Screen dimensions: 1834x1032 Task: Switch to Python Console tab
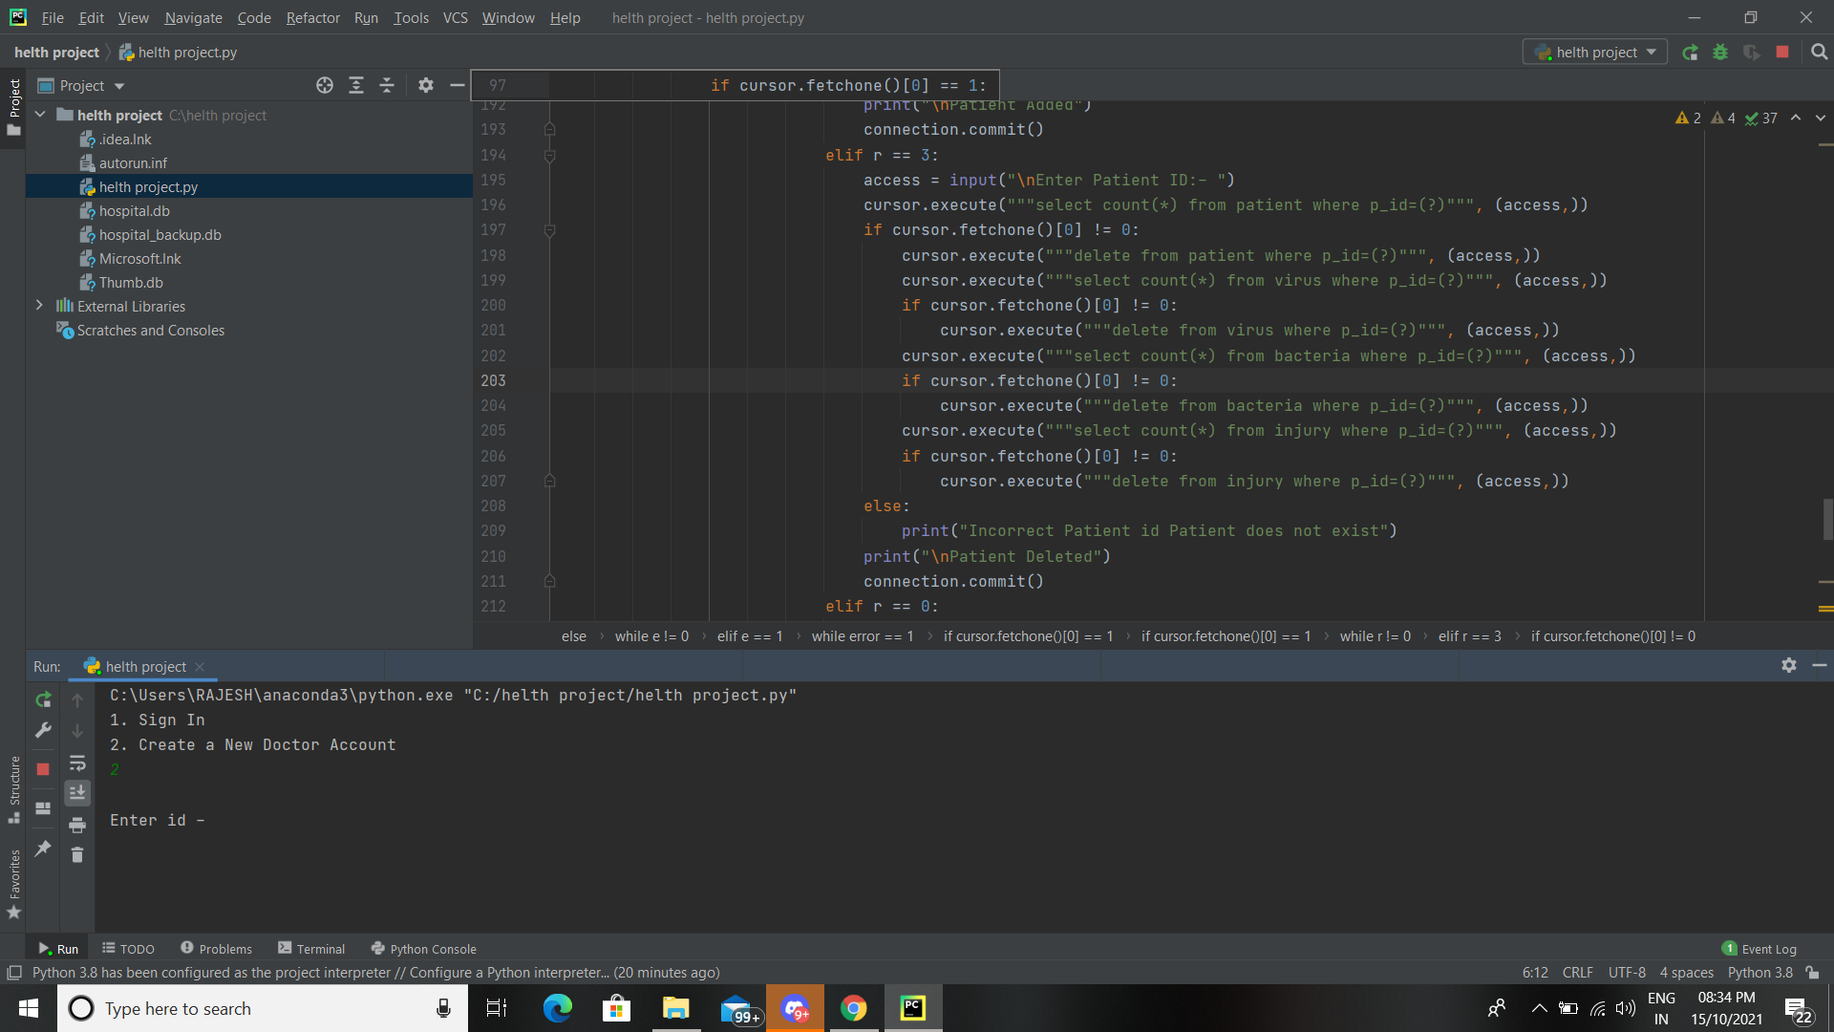pos(423,949)
